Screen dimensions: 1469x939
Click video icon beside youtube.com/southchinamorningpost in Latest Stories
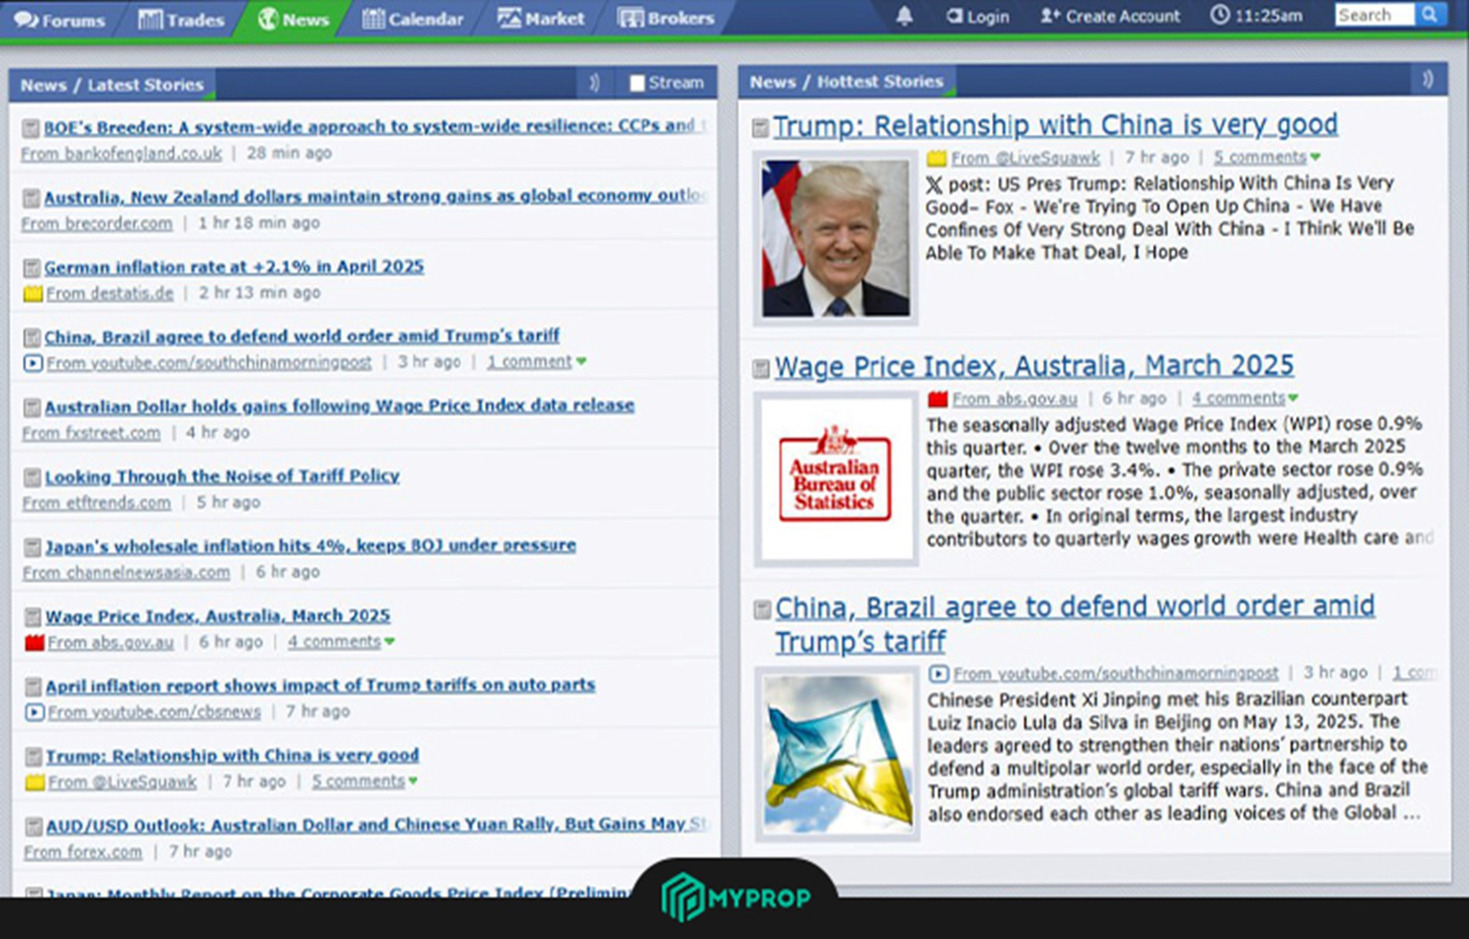coord(32,363)
